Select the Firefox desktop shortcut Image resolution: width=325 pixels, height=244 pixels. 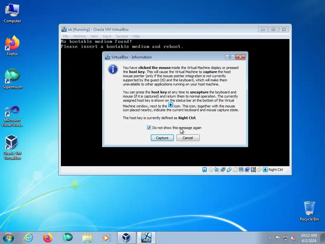12,46
